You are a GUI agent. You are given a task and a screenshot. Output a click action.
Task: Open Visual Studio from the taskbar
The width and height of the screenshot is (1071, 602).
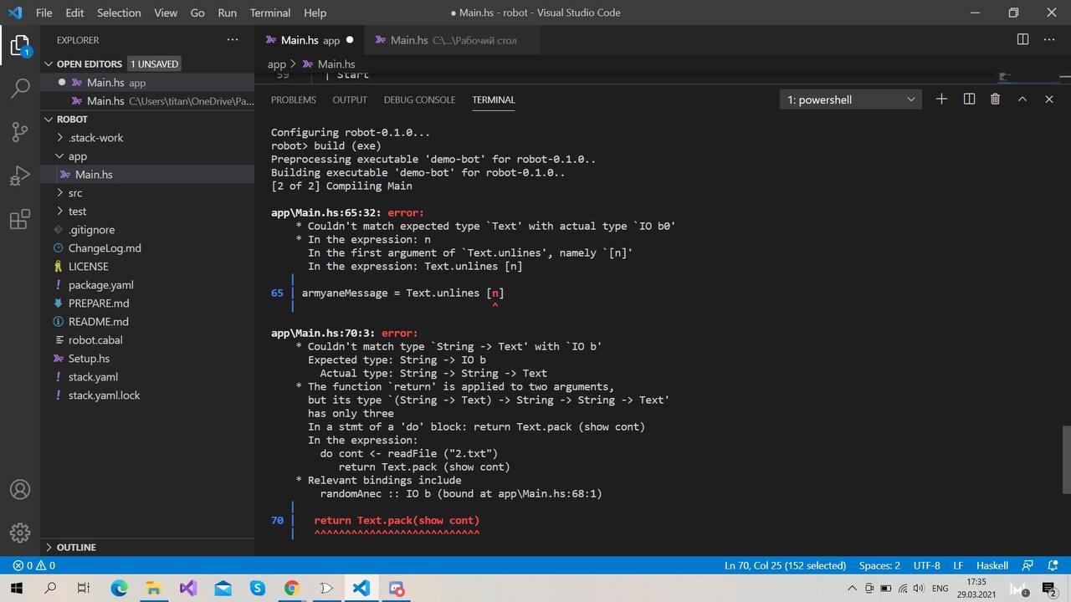pyautogui.click(x=187, y=589)
